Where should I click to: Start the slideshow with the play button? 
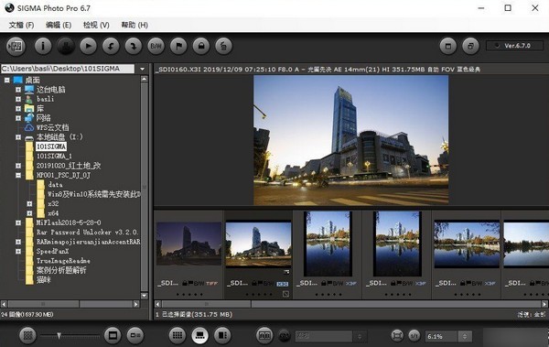coord(88,46)
